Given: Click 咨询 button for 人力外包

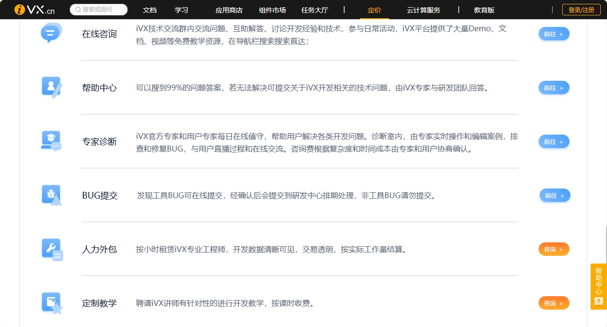Looking at the screenshot, I should [x=554, y=249].
